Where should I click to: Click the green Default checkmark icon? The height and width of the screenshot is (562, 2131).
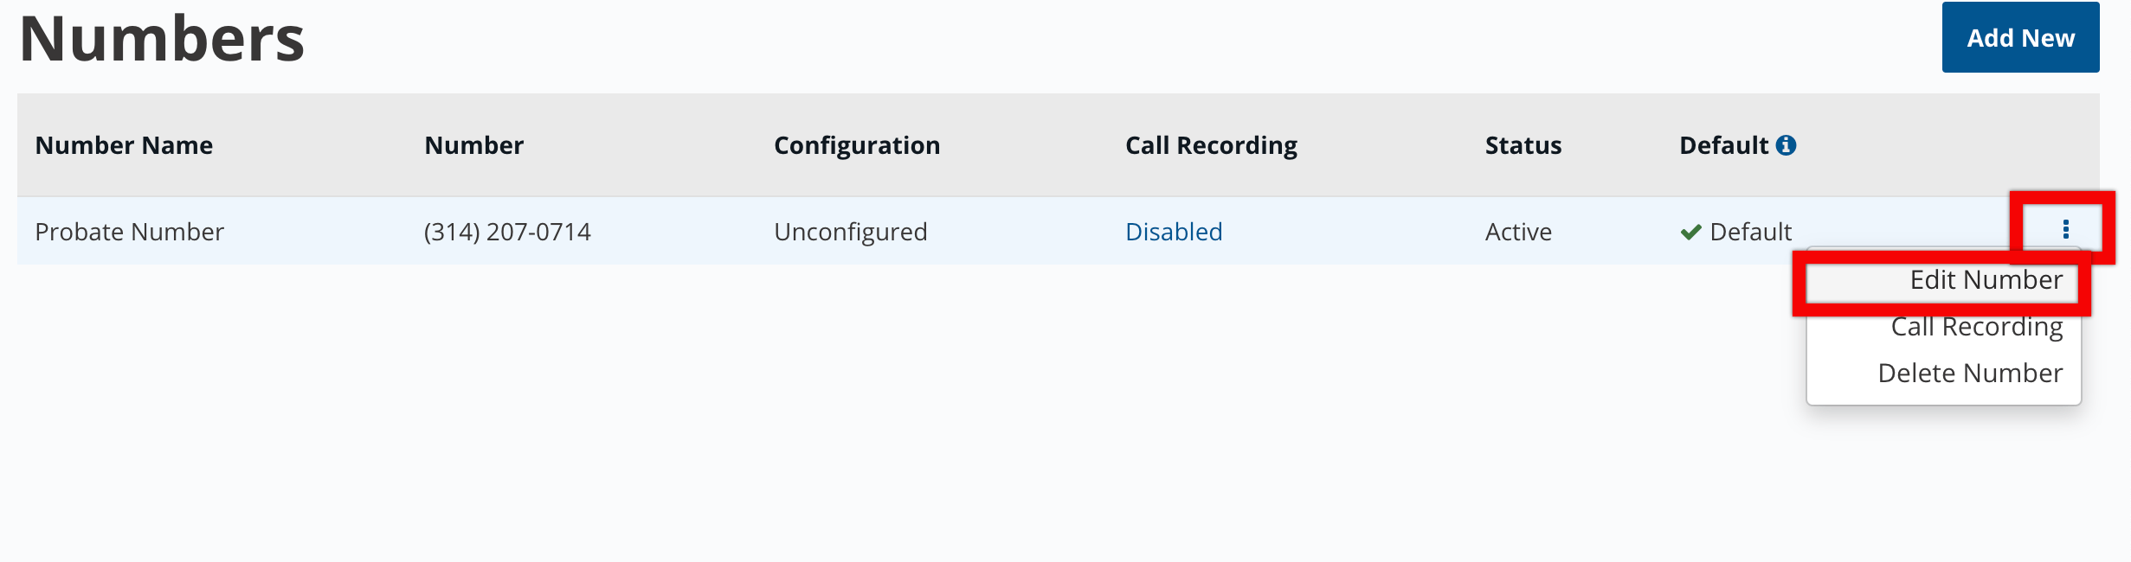(x=1690, y=233)
